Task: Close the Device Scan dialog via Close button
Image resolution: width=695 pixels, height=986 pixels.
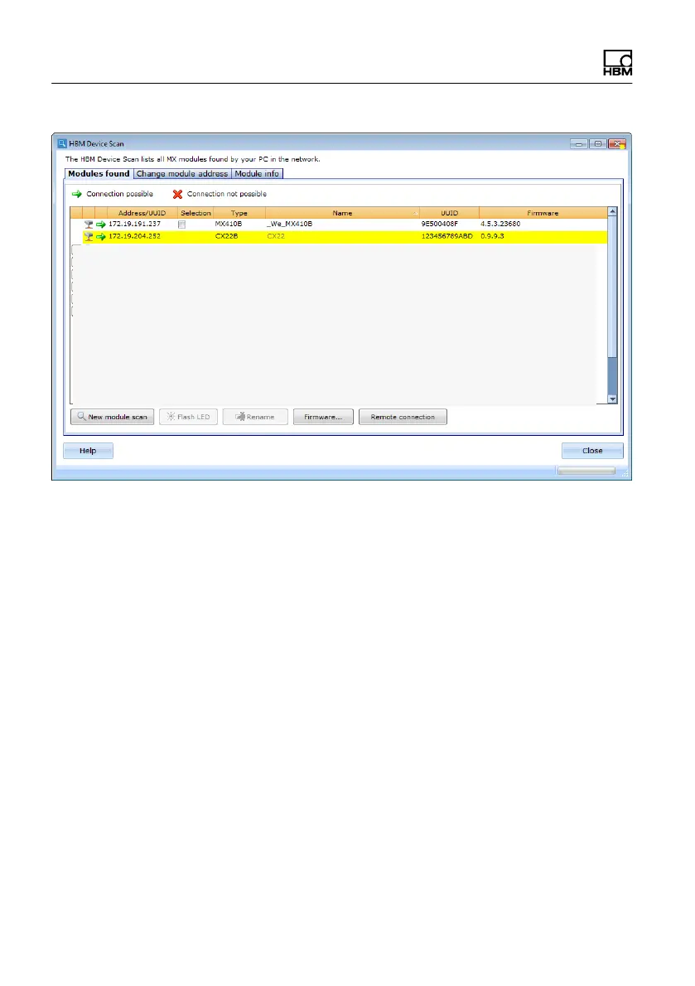Action: click(592, 451)
